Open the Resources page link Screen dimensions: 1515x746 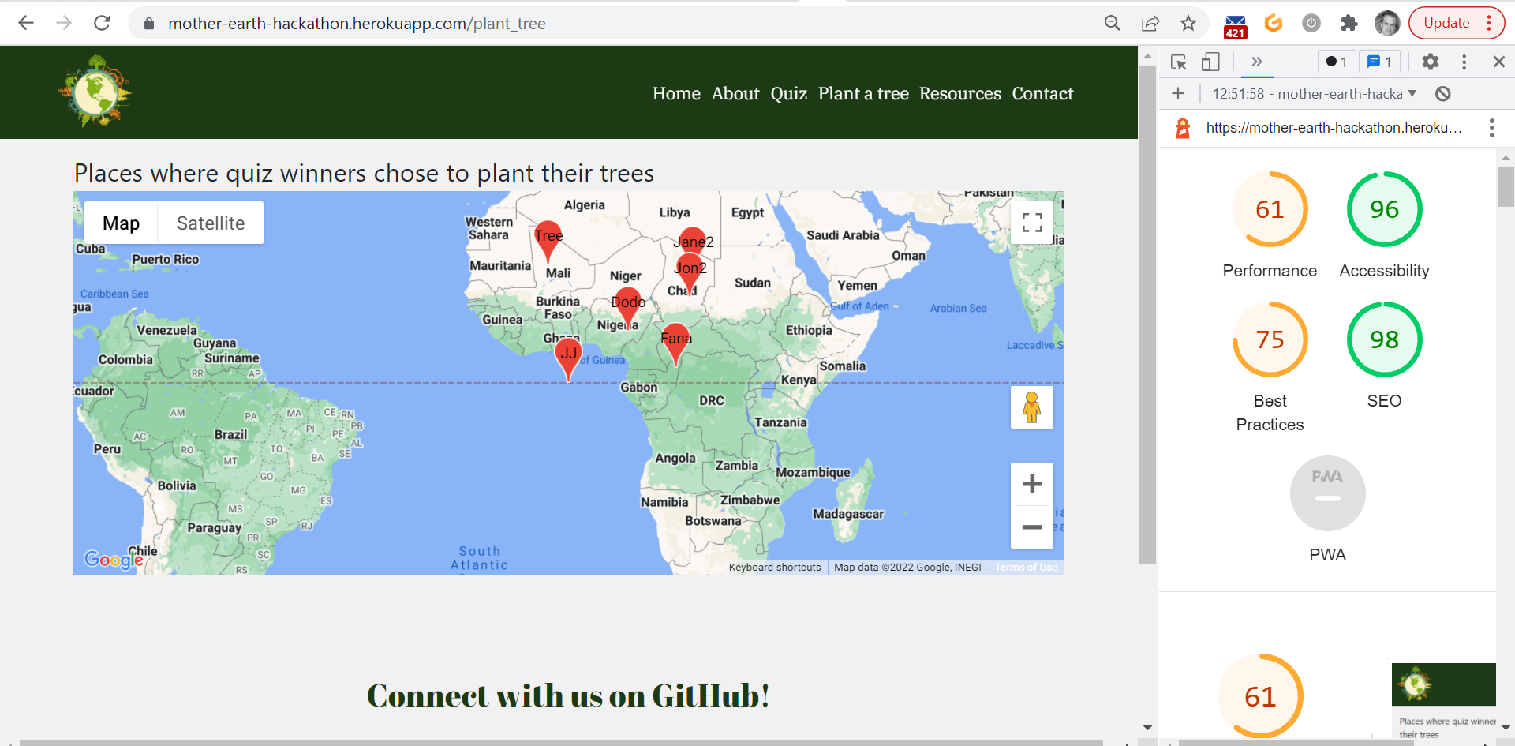click(960, 93)
